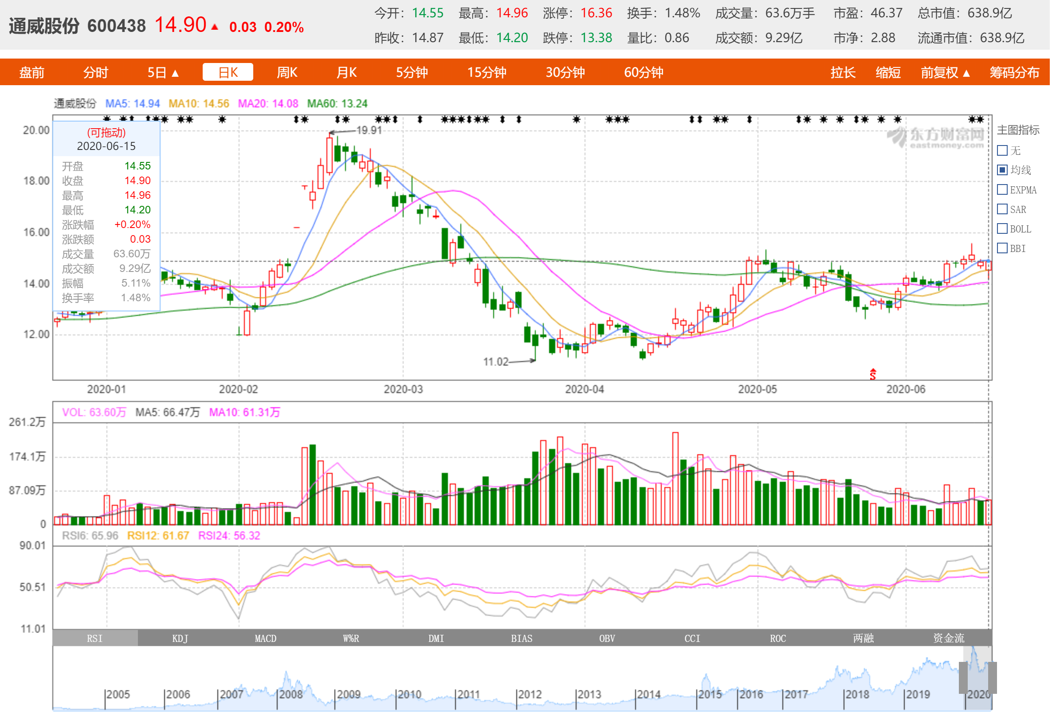Show the 30分钟 chart
1052x724 pixels.
coord(565,72)
